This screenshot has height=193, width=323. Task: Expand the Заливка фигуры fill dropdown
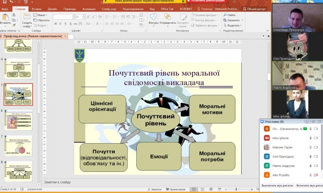pyautogui.click(x=217, y=15)
